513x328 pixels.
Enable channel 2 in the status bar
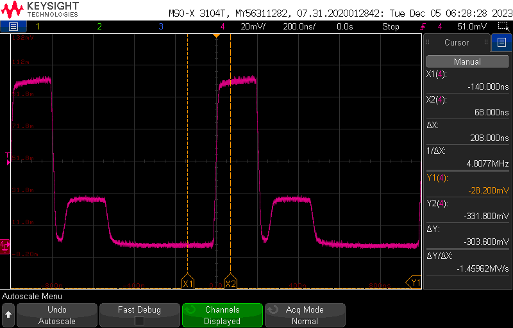pos(99,26)
